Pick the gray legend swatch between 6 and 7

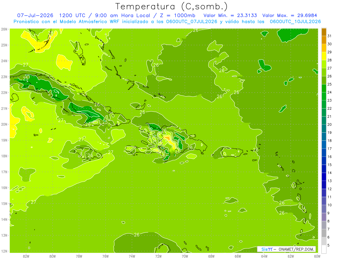pyautogui.click(x=324, y=233)
